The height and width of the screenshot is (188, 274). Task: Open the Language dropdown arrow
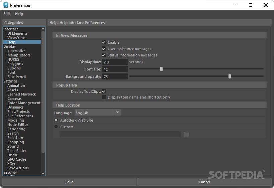(117, 113)
